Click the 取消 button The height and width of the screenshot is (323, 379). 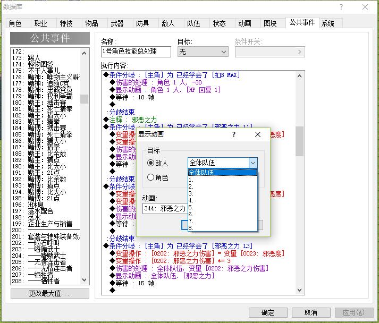point(311,312)
